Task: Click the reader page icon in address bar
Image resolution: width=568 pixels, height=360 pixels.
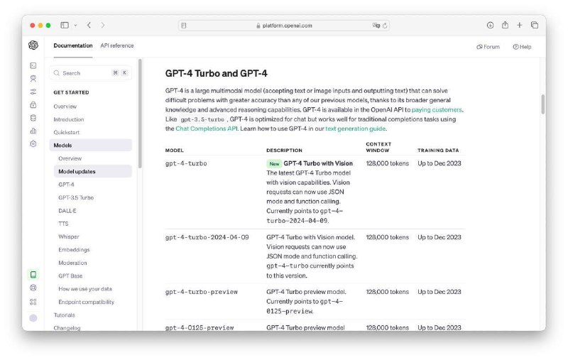Action: coord(184,26)
